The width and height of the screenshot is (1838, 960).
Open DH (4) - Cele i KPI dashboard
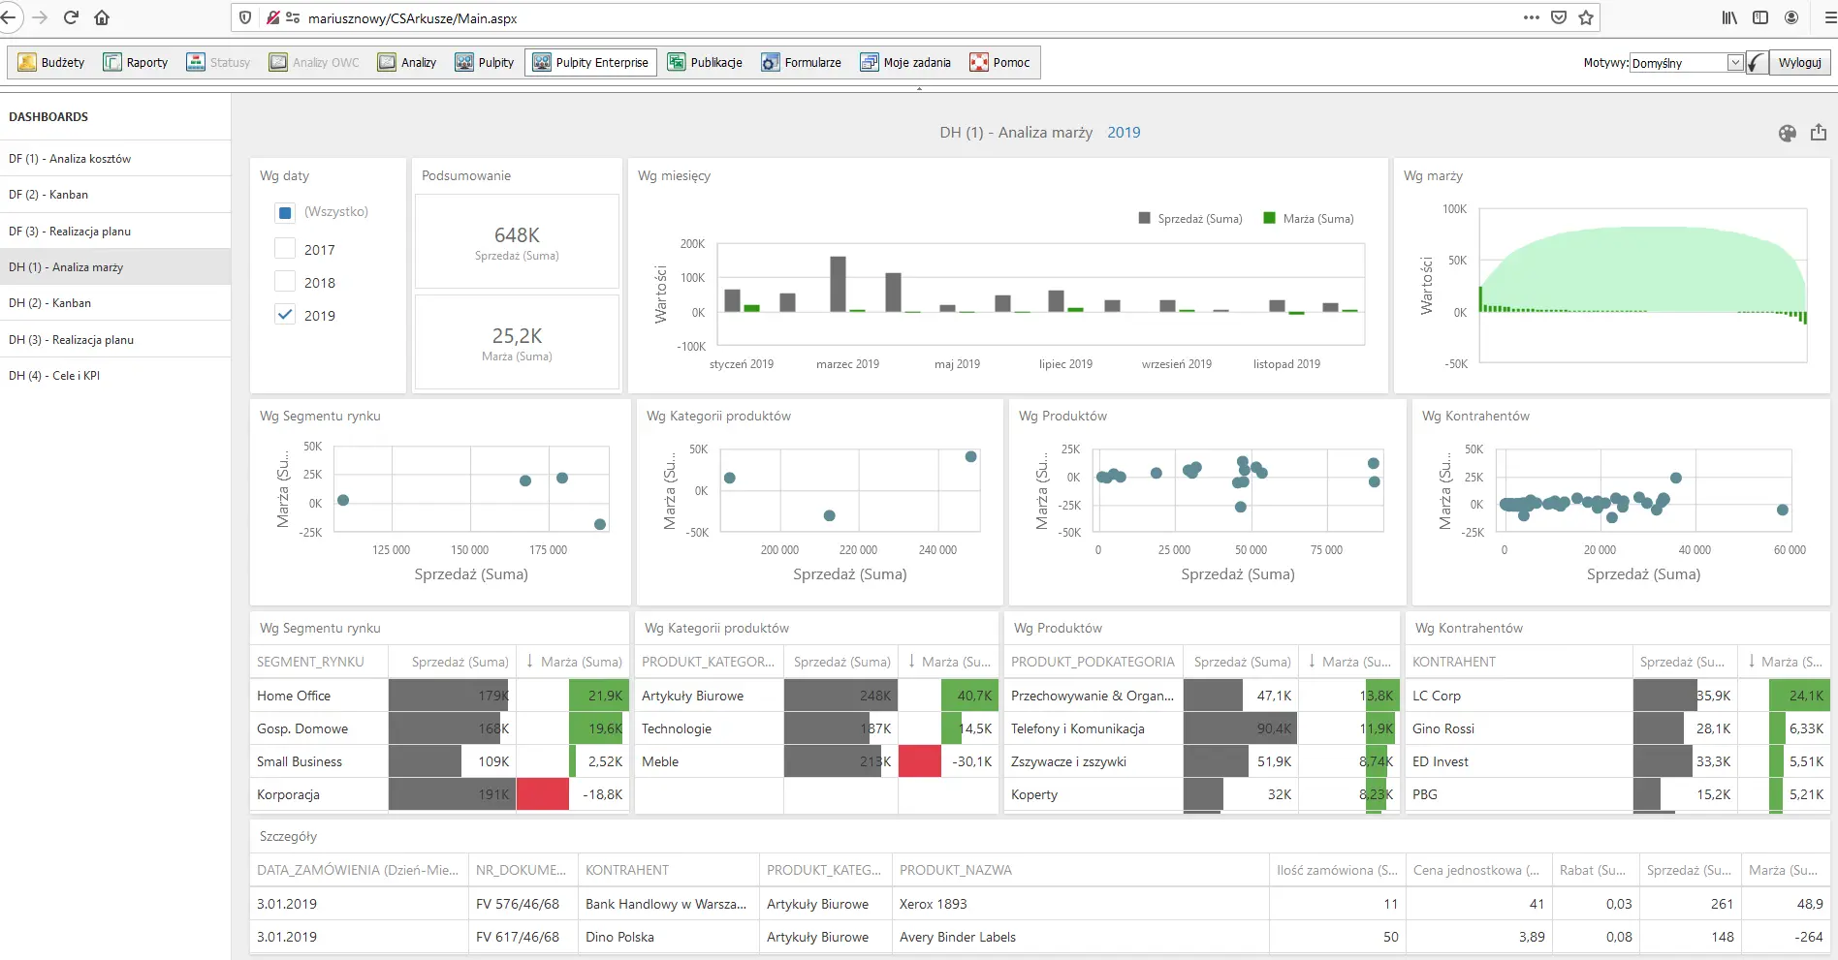(115, 375)
